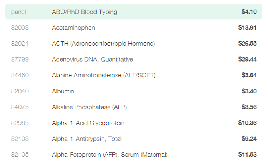The height and width of the screenshot is (161, 268).
Task: Click the $11.53 Alpha-Fetoprotein price
Action: [247, 155]
